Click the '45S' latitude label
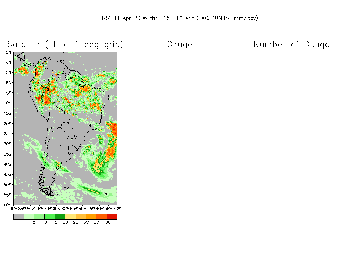The image size is (359, 273). coord(7,174)
